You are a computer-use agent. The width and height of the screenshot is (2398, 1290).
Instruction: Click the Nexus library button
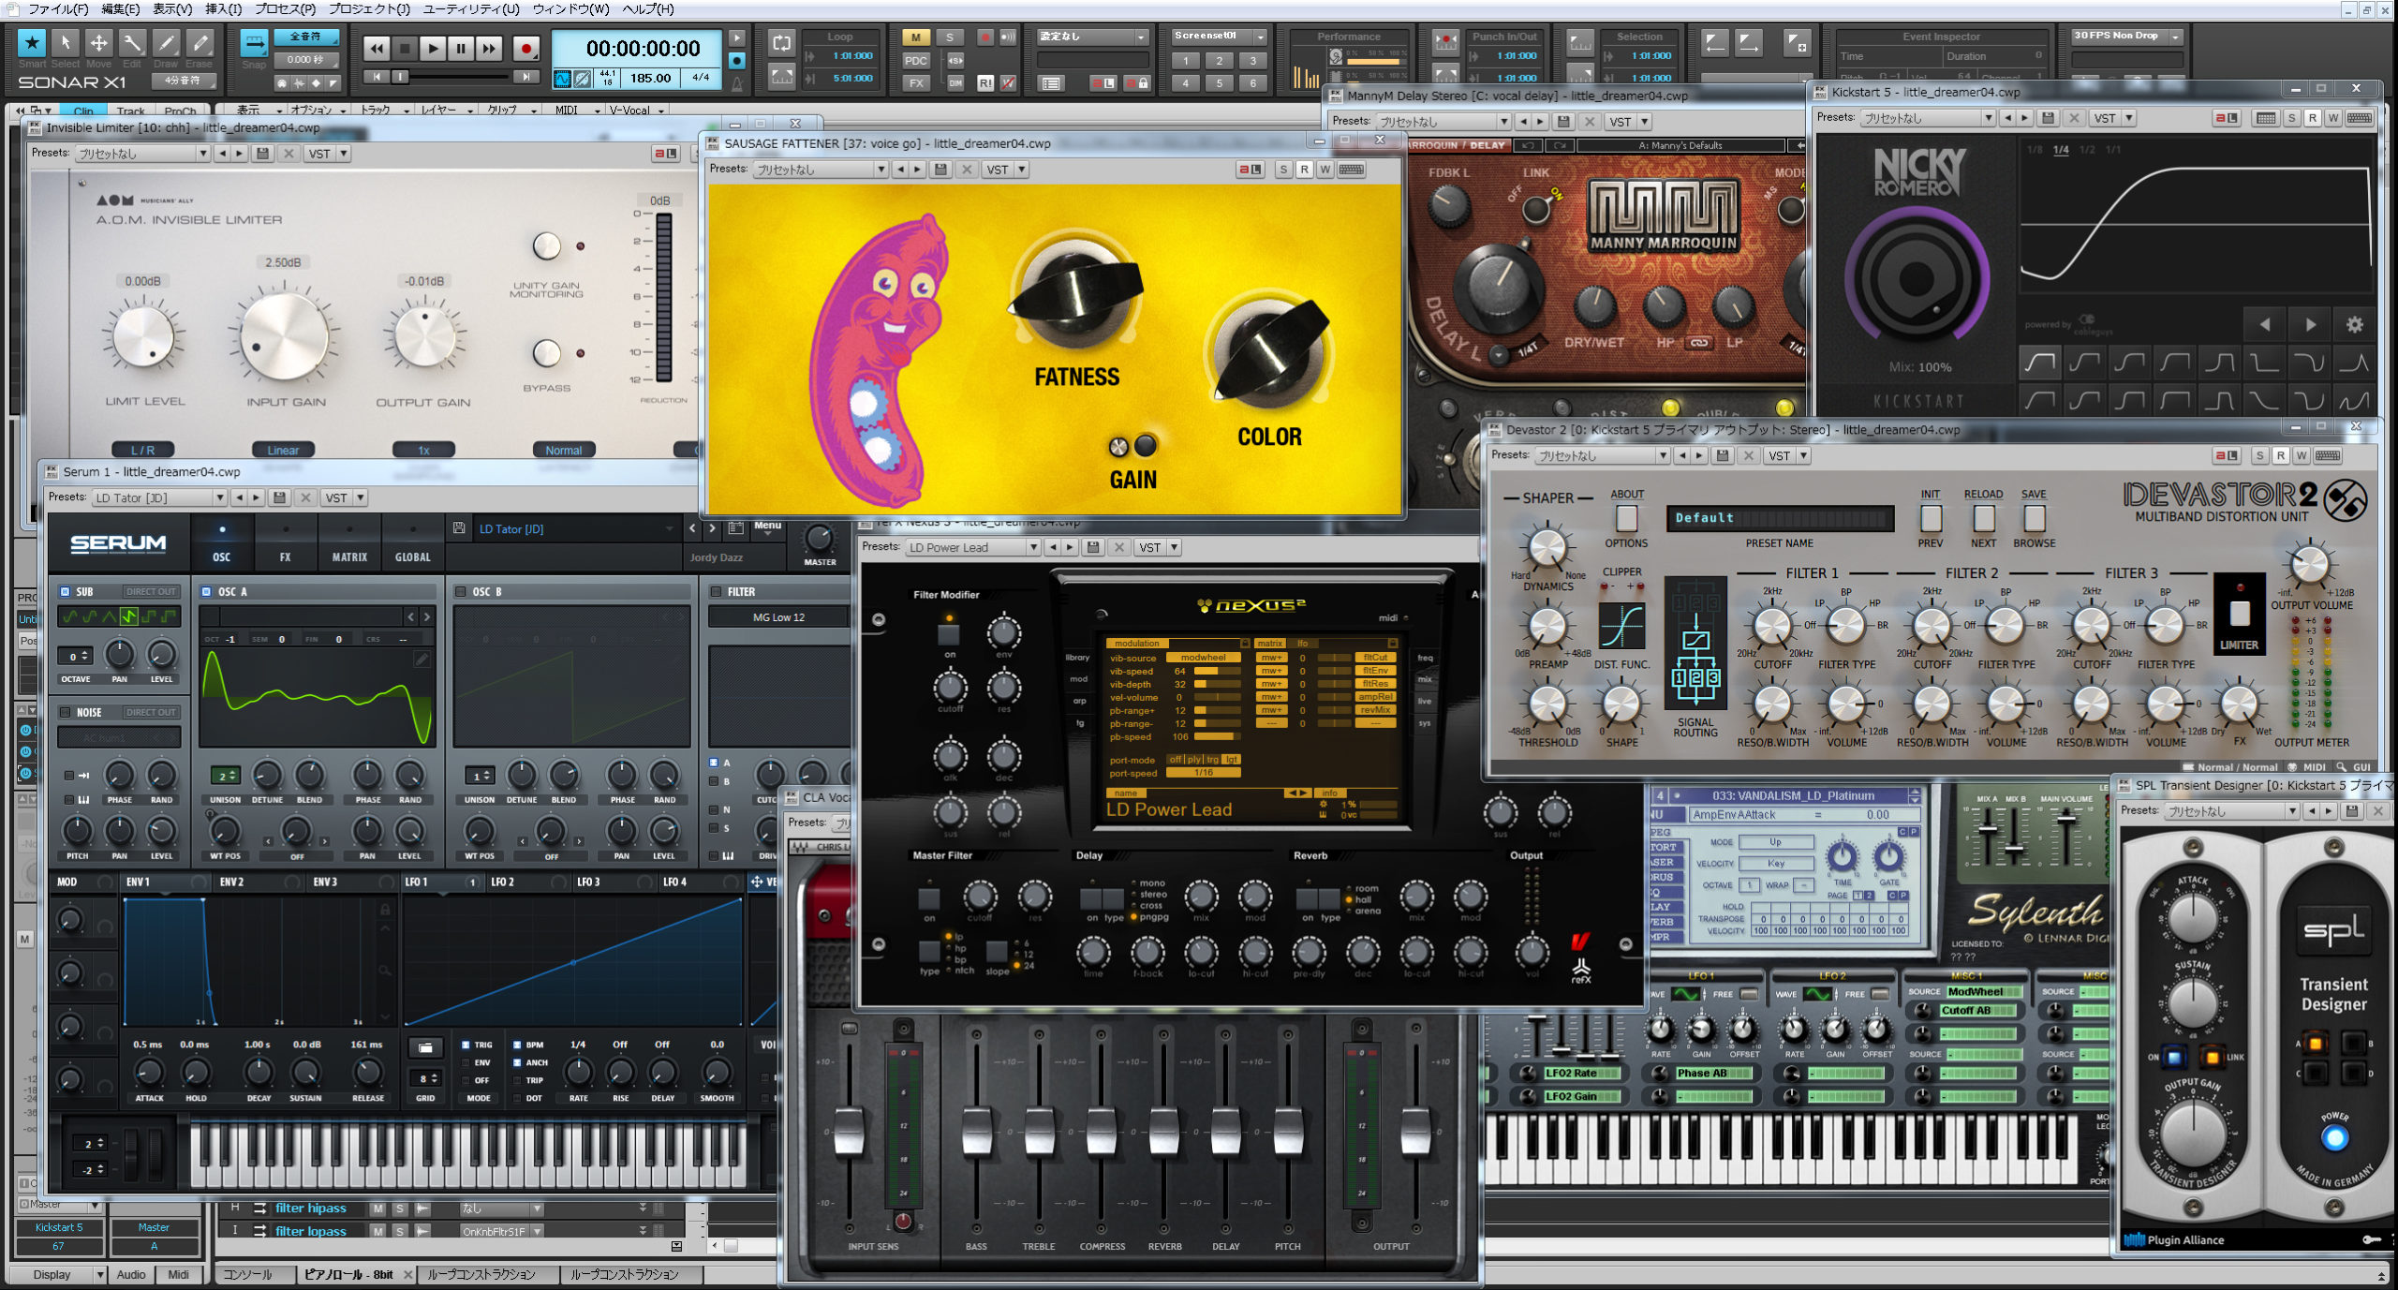tap(1077, 658)
